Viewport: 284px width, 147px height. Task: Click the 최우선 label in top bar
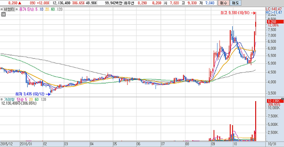(x=129, y=3)
